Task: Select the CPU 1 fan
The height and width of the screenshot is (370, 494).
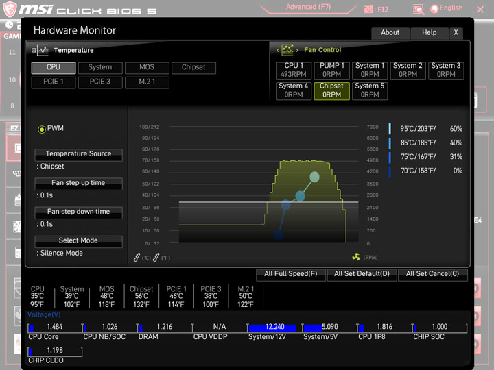Action: [294, 71]
